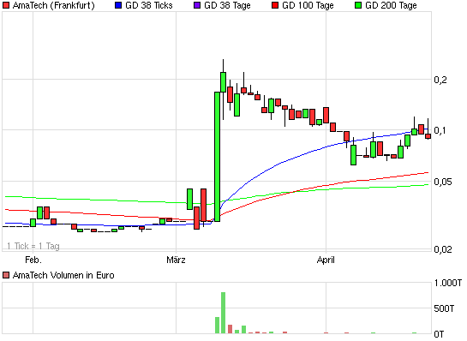
Task: Click the large green breakout candlestick in March
Action: 218,157
